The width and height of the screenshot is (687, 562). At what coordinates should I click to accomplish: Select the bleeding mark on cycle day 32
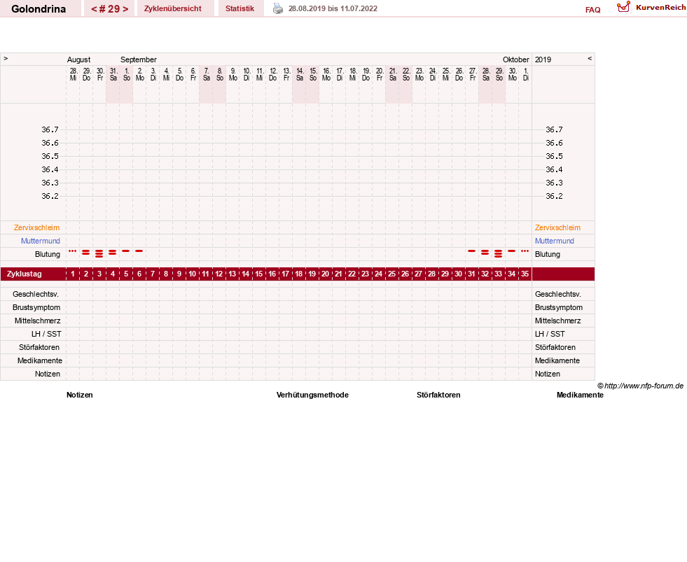[485, 253]
